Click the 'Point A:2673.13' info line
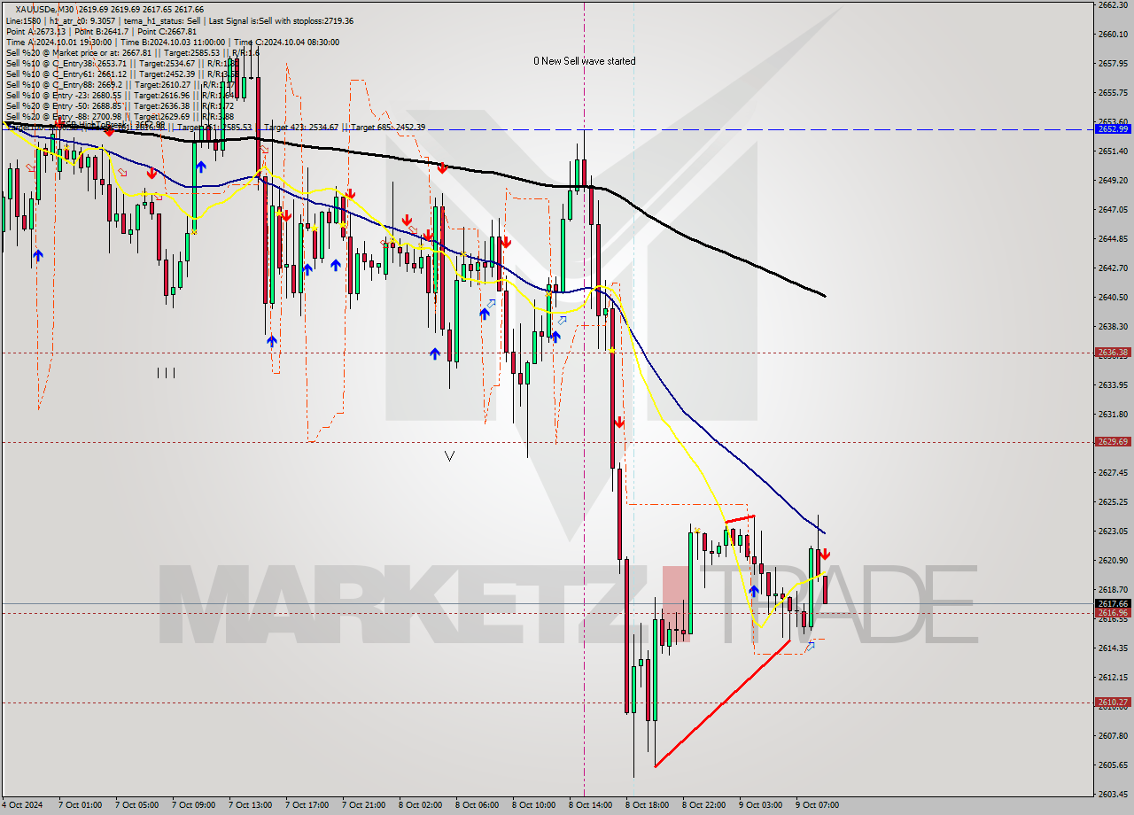This screenshot has width=1134, height=815. point(35,31)
